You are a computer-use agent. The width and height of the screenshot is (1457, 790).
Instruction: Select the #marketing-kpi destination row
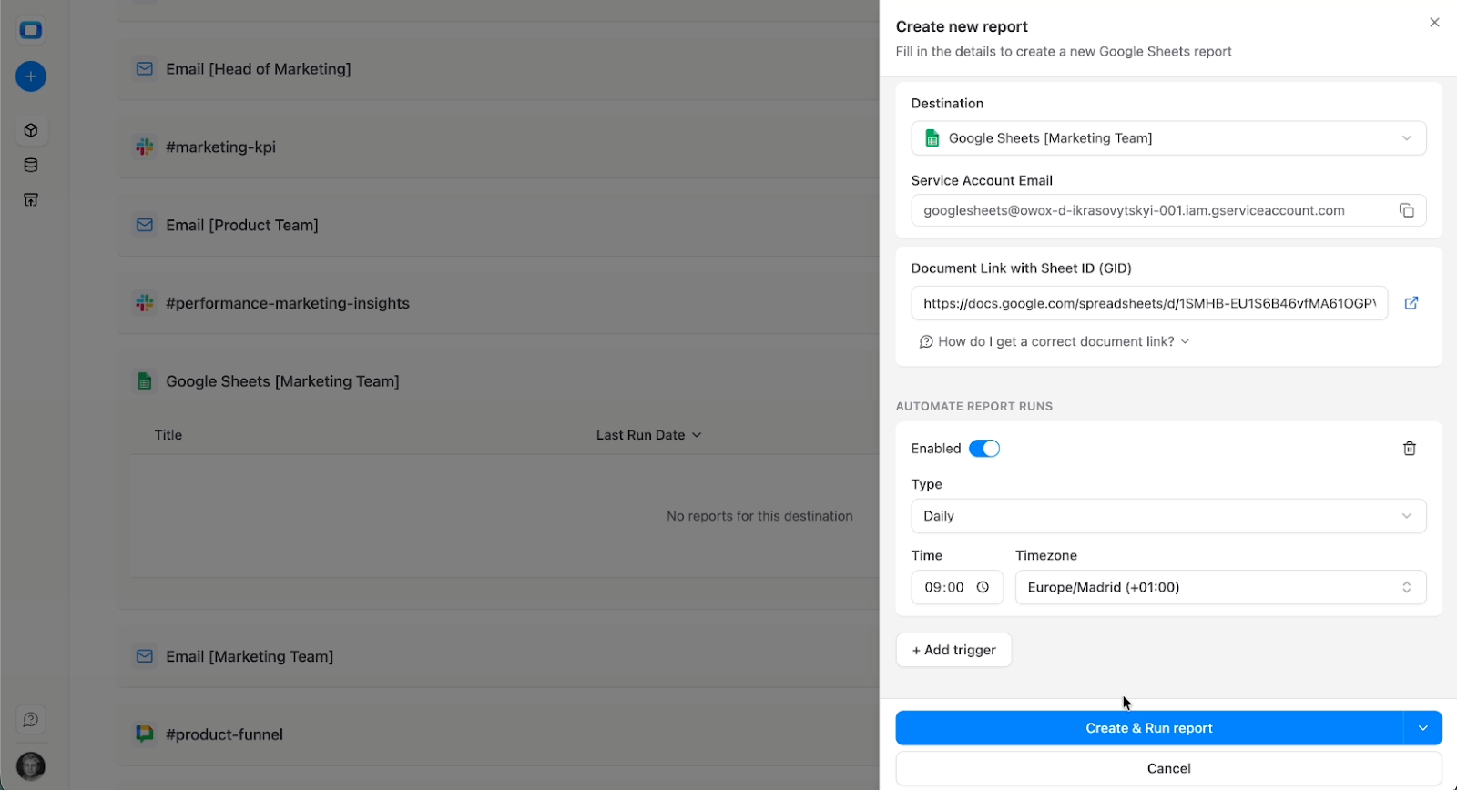tap(499, 147)
